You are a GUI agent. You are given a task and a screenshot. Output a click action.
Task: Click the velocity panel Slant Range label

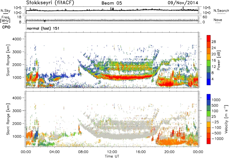(x=8, y=119)
